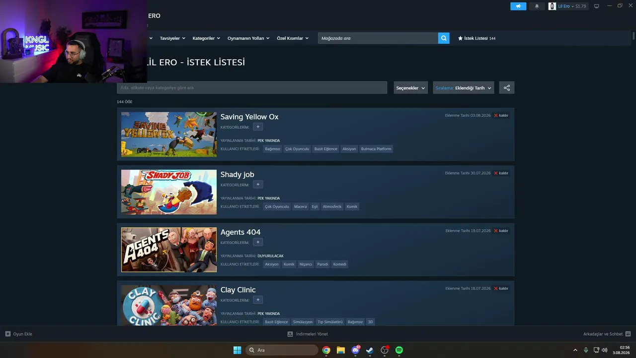Viewport: 636px width, 358px height.
Task: Remove Agents 404 via kaldır
Action: [501, 231]
